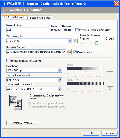Enable Mostrar a janela Salvar Como checkbox

77,30
